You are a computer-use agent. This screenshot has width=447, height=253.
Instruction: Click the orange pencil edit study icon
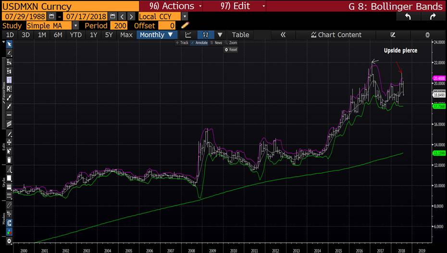point(185,25)
